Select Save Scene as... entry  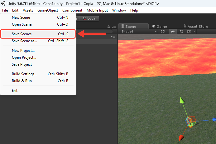[x=38, y=41]
